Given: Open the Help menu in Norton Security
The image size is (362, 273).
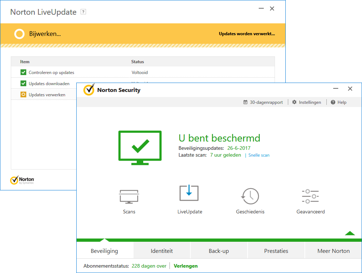Looking at the screenshot, I should tap(339, 102).
